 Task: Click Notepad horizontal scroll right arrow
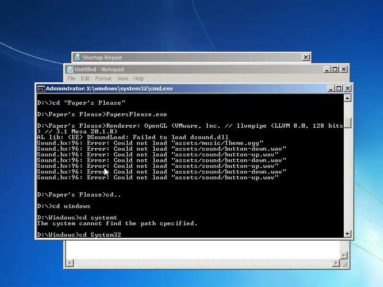[336, 263]
